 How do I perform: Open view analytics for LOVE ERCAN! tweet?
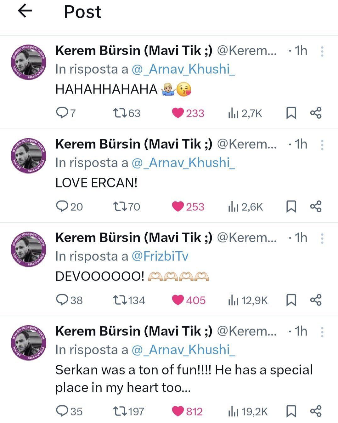[233, 207]
